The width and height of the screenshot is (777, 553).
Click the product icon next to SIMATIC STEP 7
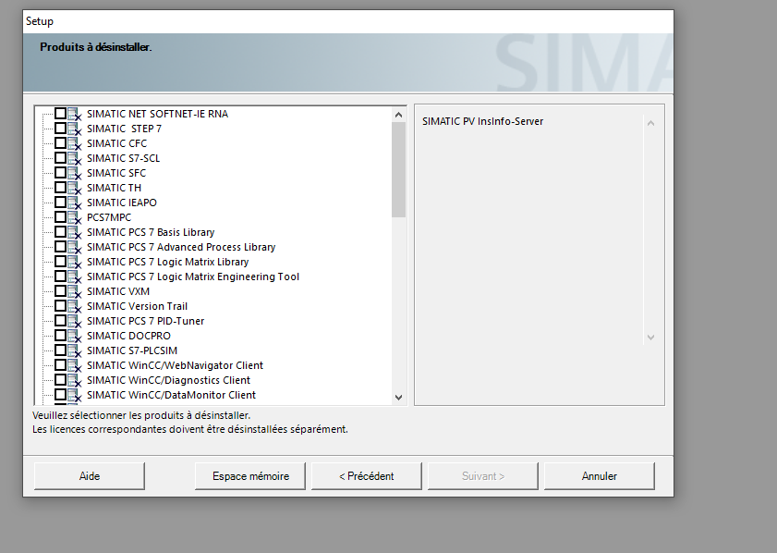[x=74, y=129]
